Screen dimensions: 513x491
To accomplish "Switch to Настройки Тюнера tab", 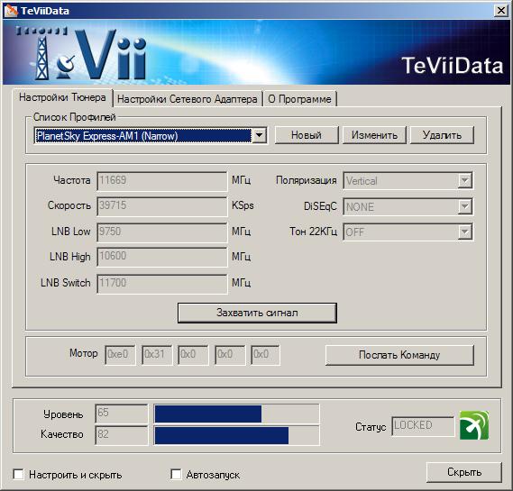I will click(62, 97).
